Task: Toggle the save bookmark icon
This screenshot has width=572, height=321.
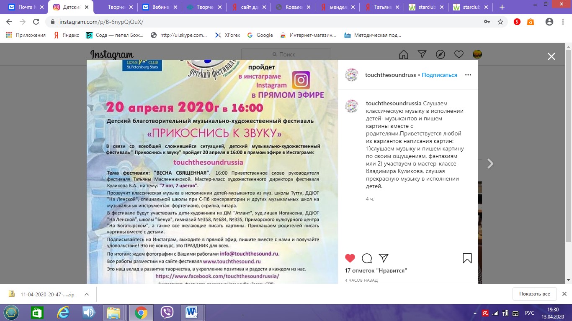Action: tap(467, 258)
